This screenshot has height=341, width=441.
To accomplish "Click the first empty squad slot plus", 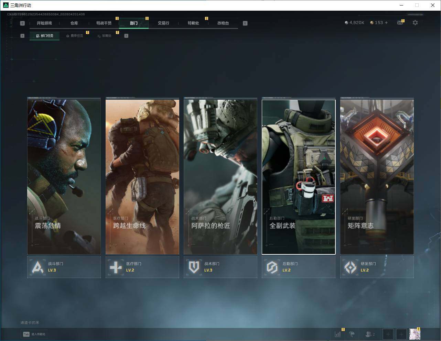I will [x=388, y=334].
